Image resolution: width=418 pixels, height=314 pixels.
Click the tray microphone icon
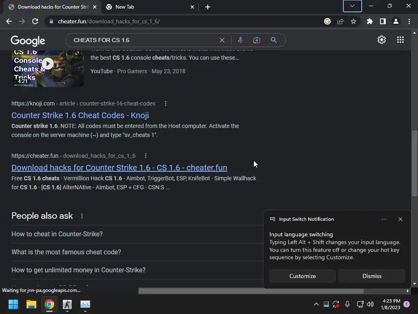[347, 304]
